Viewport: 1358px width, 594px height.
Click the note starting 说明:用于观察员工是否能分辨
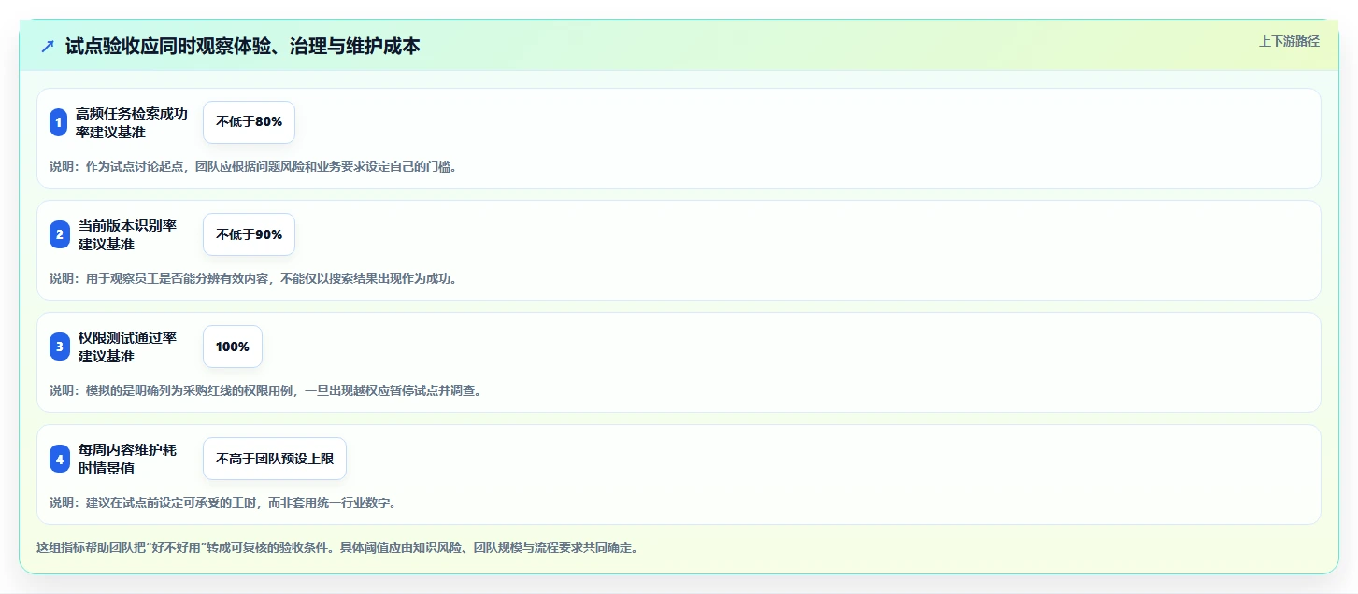click(x=253, y=278)
